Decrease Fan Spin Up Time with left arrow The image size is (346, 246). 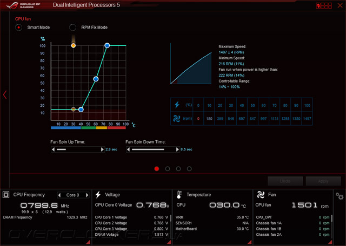coord(53,149)
